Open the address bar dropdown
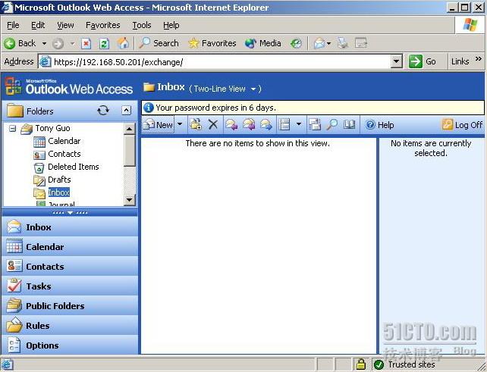Screen dimensions: 487x372 pyautogui.click(x=396, y=61)
